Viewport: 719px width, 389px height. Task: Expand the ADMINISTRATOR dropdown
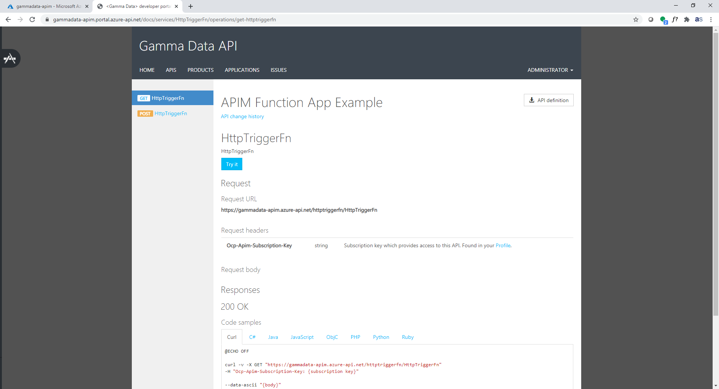tap(550, 70)
